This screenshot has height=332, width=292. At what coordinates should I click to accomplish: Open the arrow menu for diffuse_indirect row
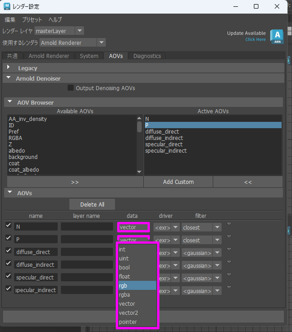coord(229,262)
